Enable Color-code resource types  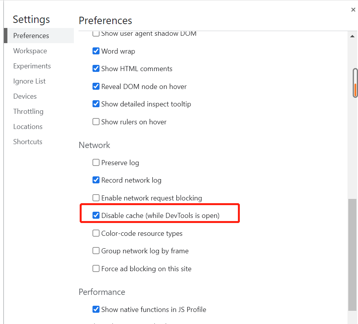[x=96, y=233]
